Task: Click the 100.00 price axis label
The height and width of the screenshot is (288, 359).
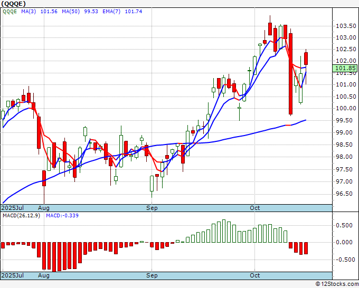Action: (346, 108)
